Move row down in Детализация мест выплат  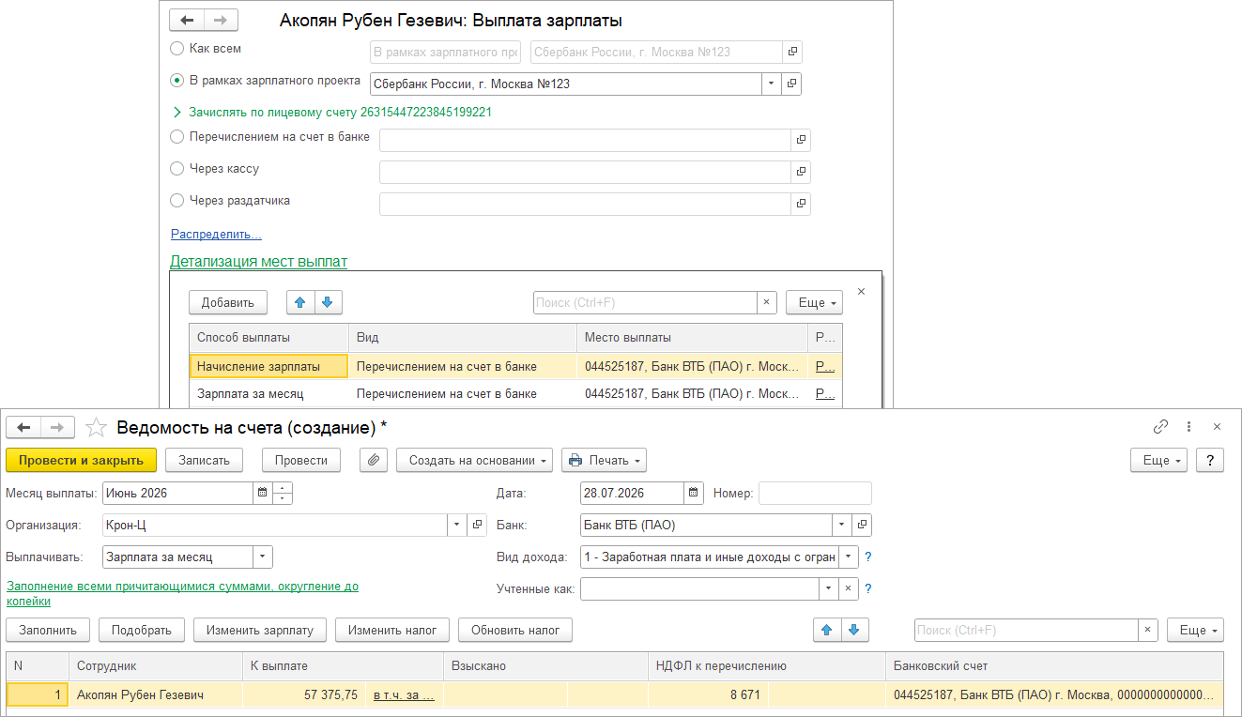(329, 302)
